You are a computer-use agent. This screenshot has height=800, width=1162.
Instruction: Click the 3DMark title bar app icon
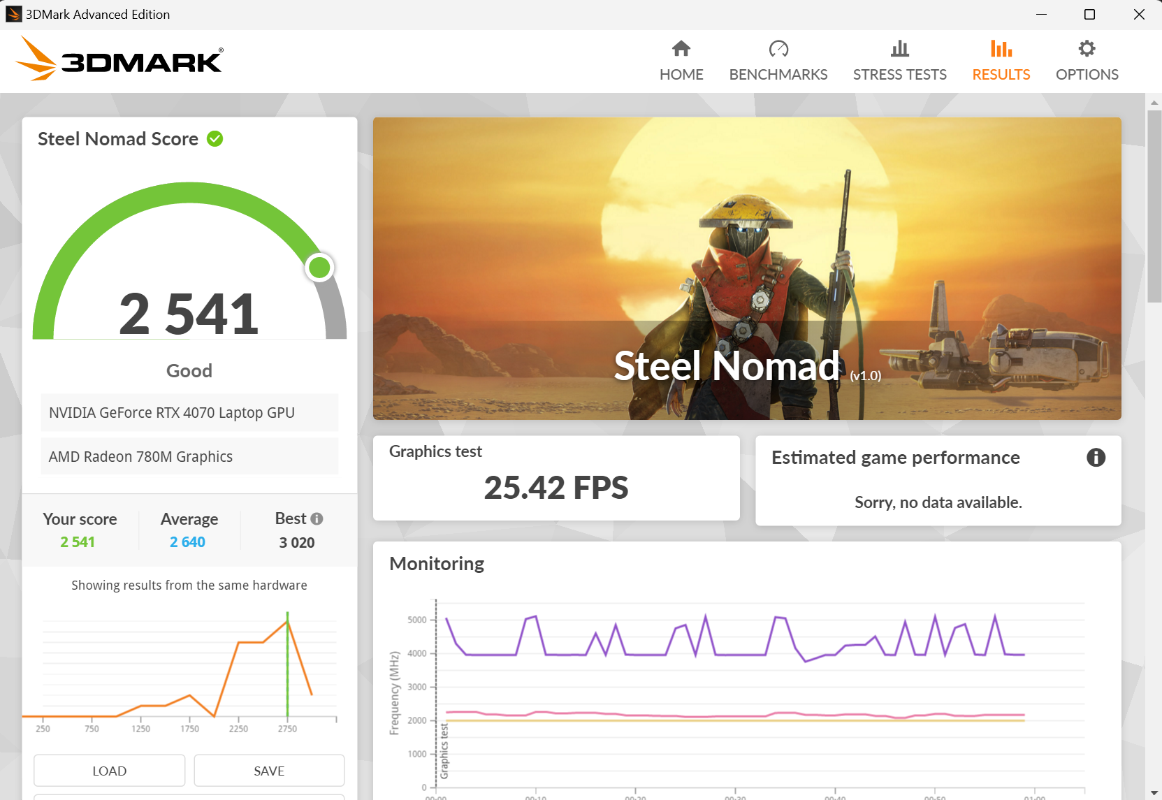click(13, 14)
